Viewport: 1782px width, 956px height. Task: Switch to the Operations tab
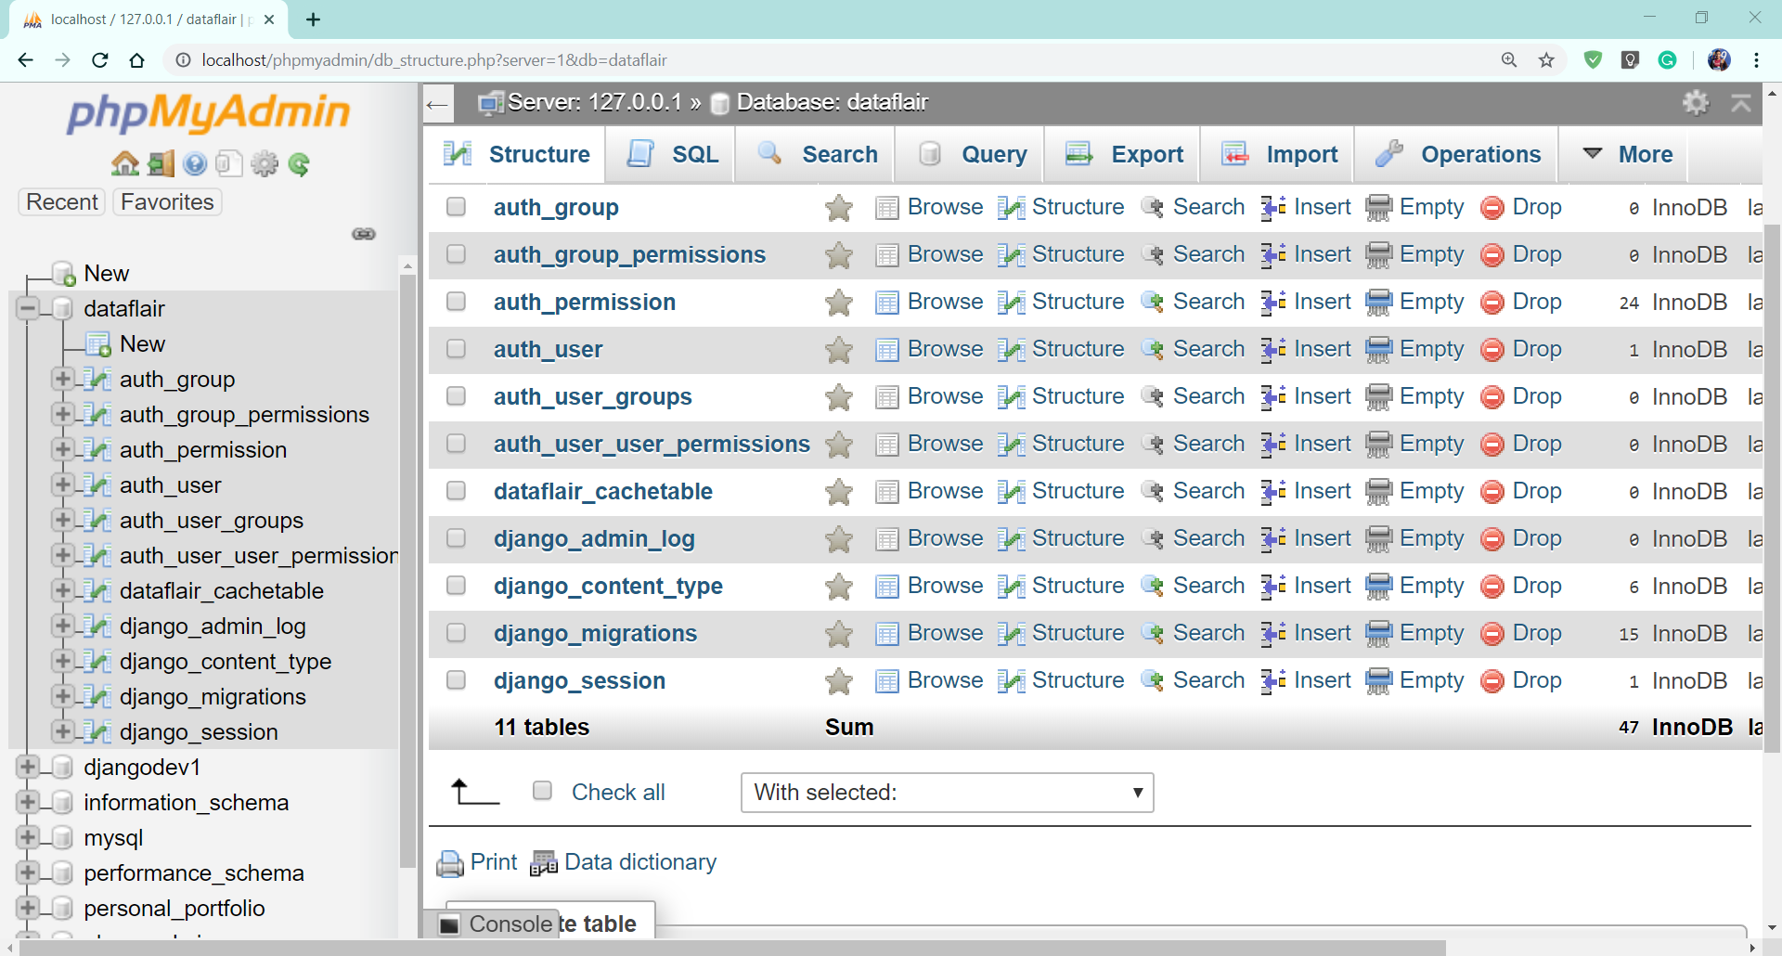click(1456, 154)
